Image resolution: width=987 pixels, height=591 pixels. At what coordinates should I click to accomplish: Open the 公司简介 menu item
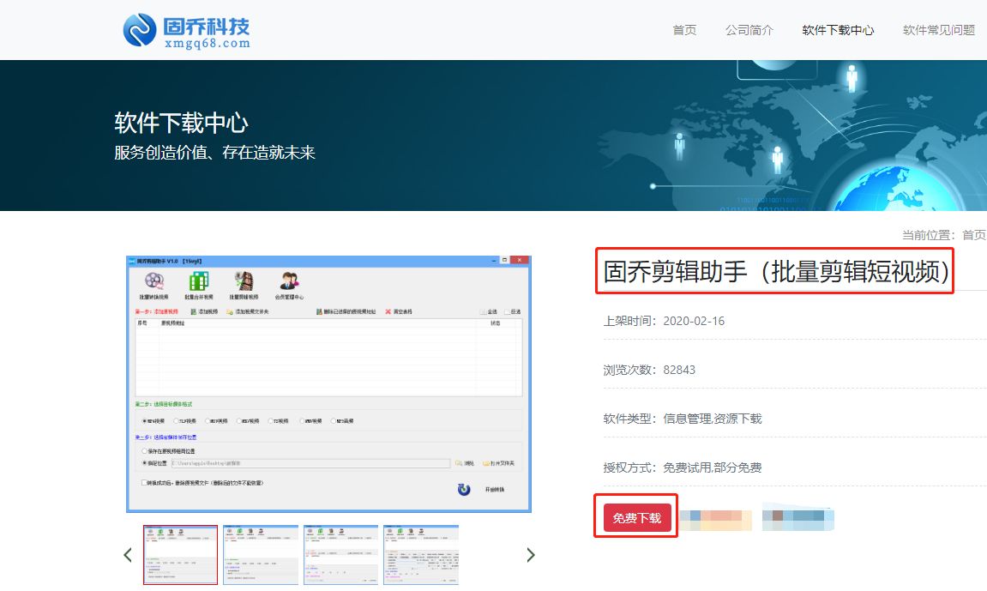pyautogui.click(x=750, y=29)
